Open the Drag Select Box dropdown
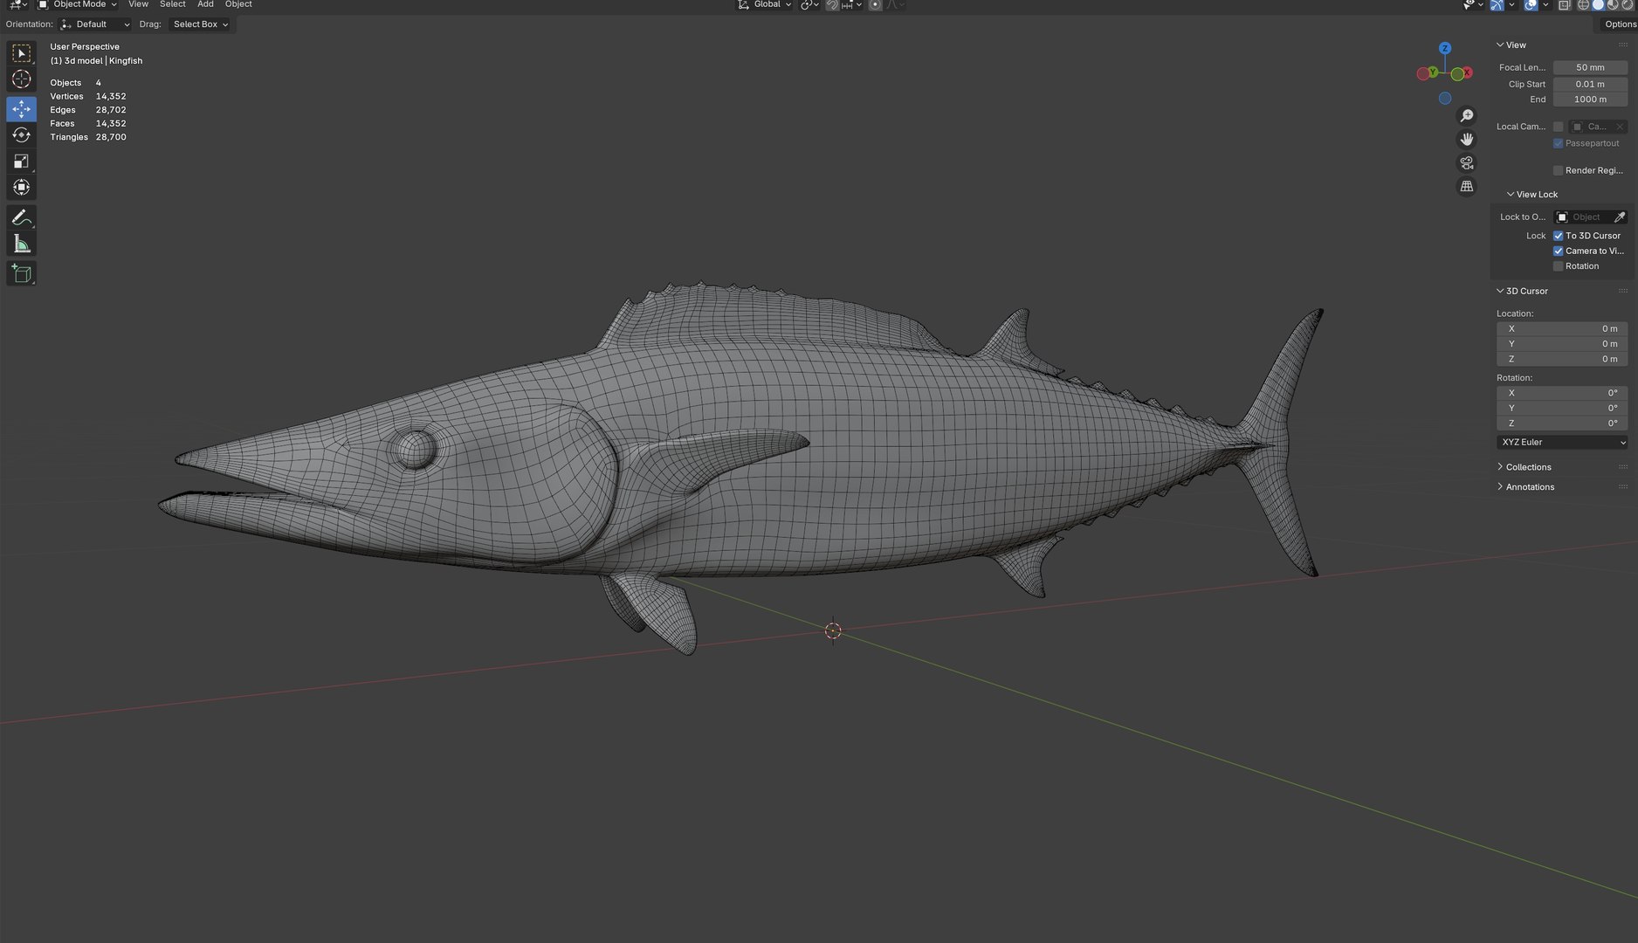This screenshot has height=943, width=1638. [x=200, y=24]
